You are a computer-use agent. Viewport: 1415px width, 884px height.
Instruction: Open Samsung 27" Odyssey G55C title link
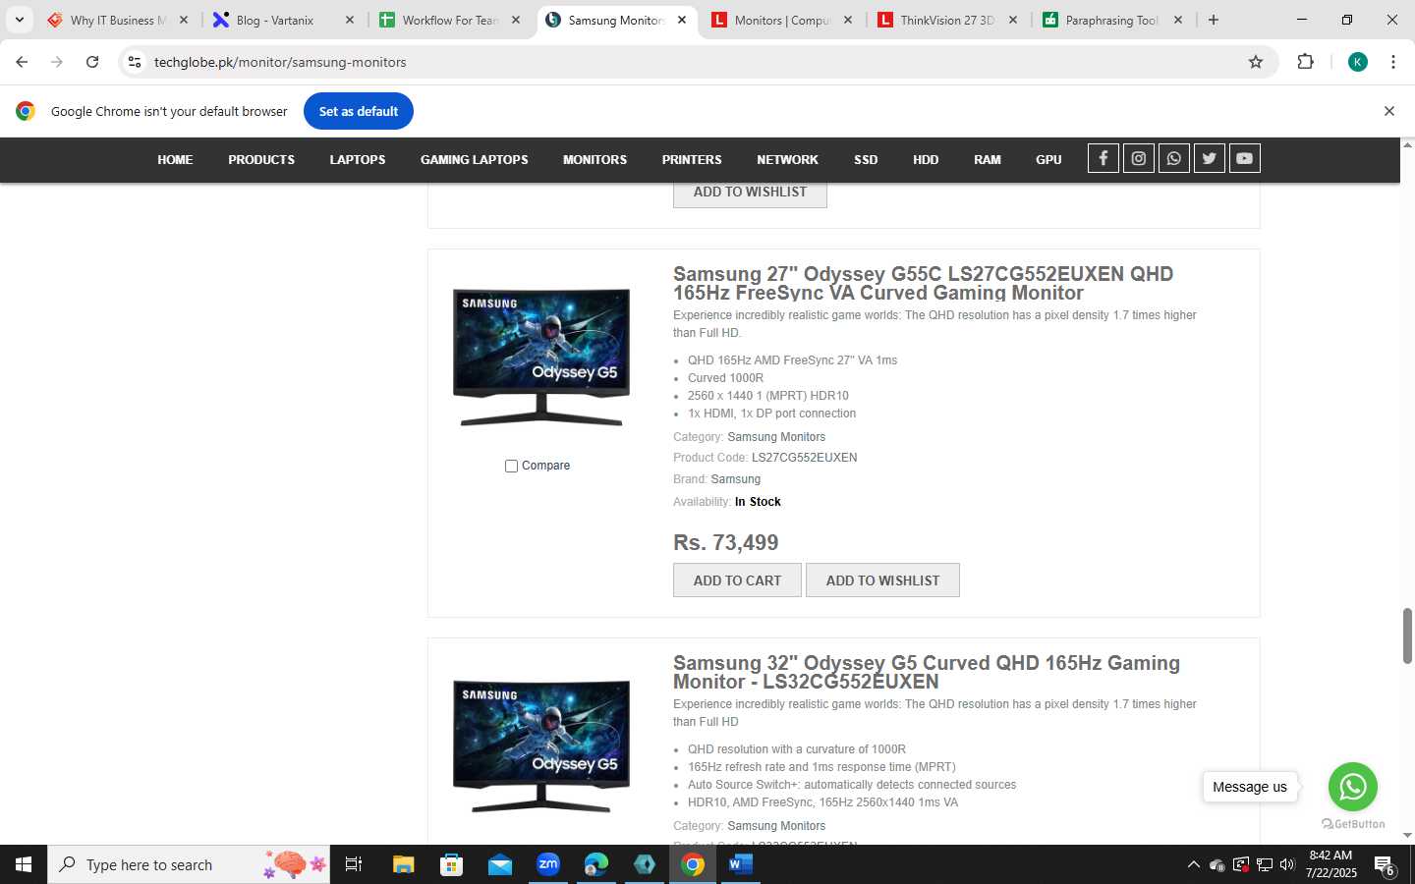pos(923,283)
